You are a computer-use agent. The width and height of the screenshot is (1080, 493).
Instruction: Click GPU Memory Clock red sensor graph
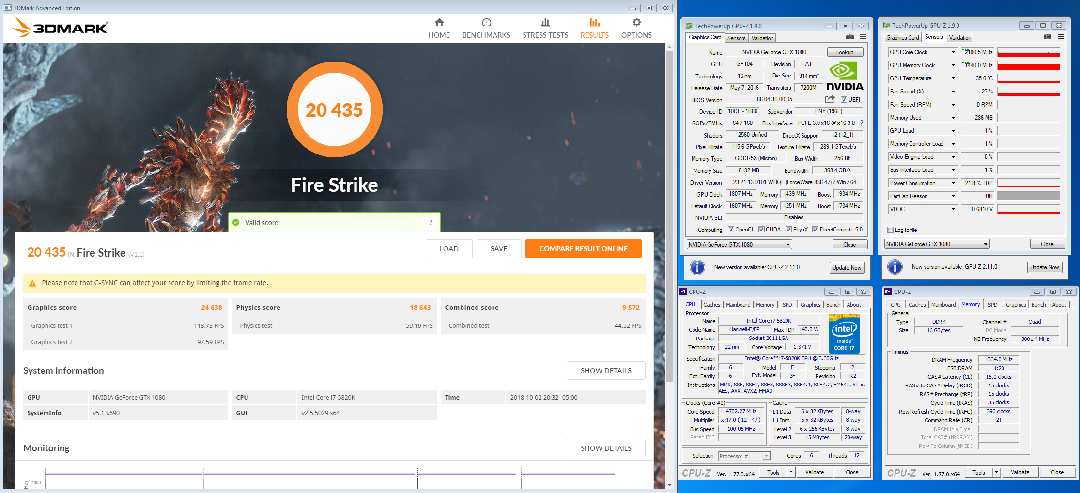[x=1028, y=65]
